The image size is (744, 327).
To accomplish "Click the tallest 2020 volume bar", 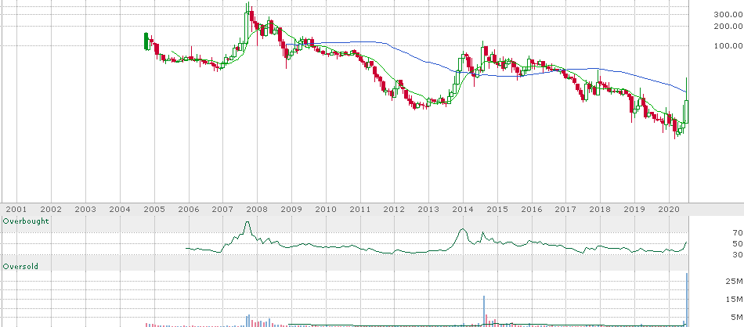I will (687, 300).
